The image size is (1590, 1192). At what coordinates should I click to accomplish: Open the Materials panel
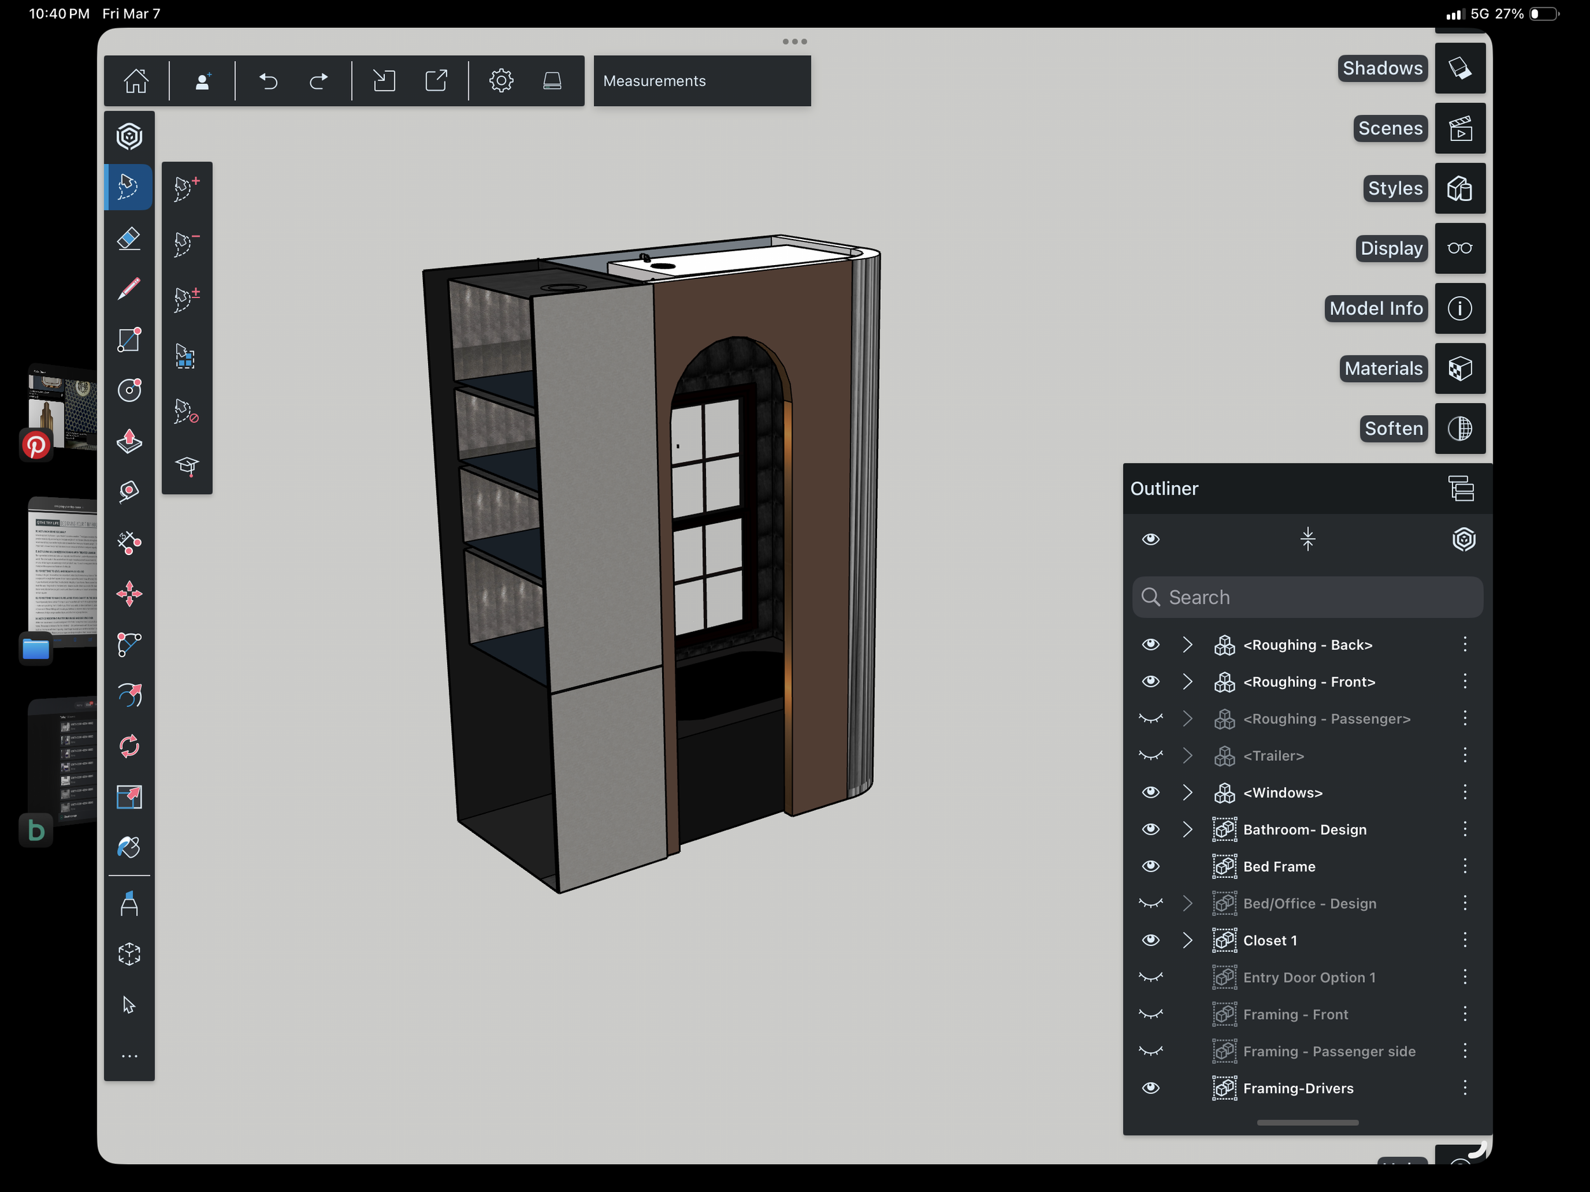click(x=1460, y=369)
